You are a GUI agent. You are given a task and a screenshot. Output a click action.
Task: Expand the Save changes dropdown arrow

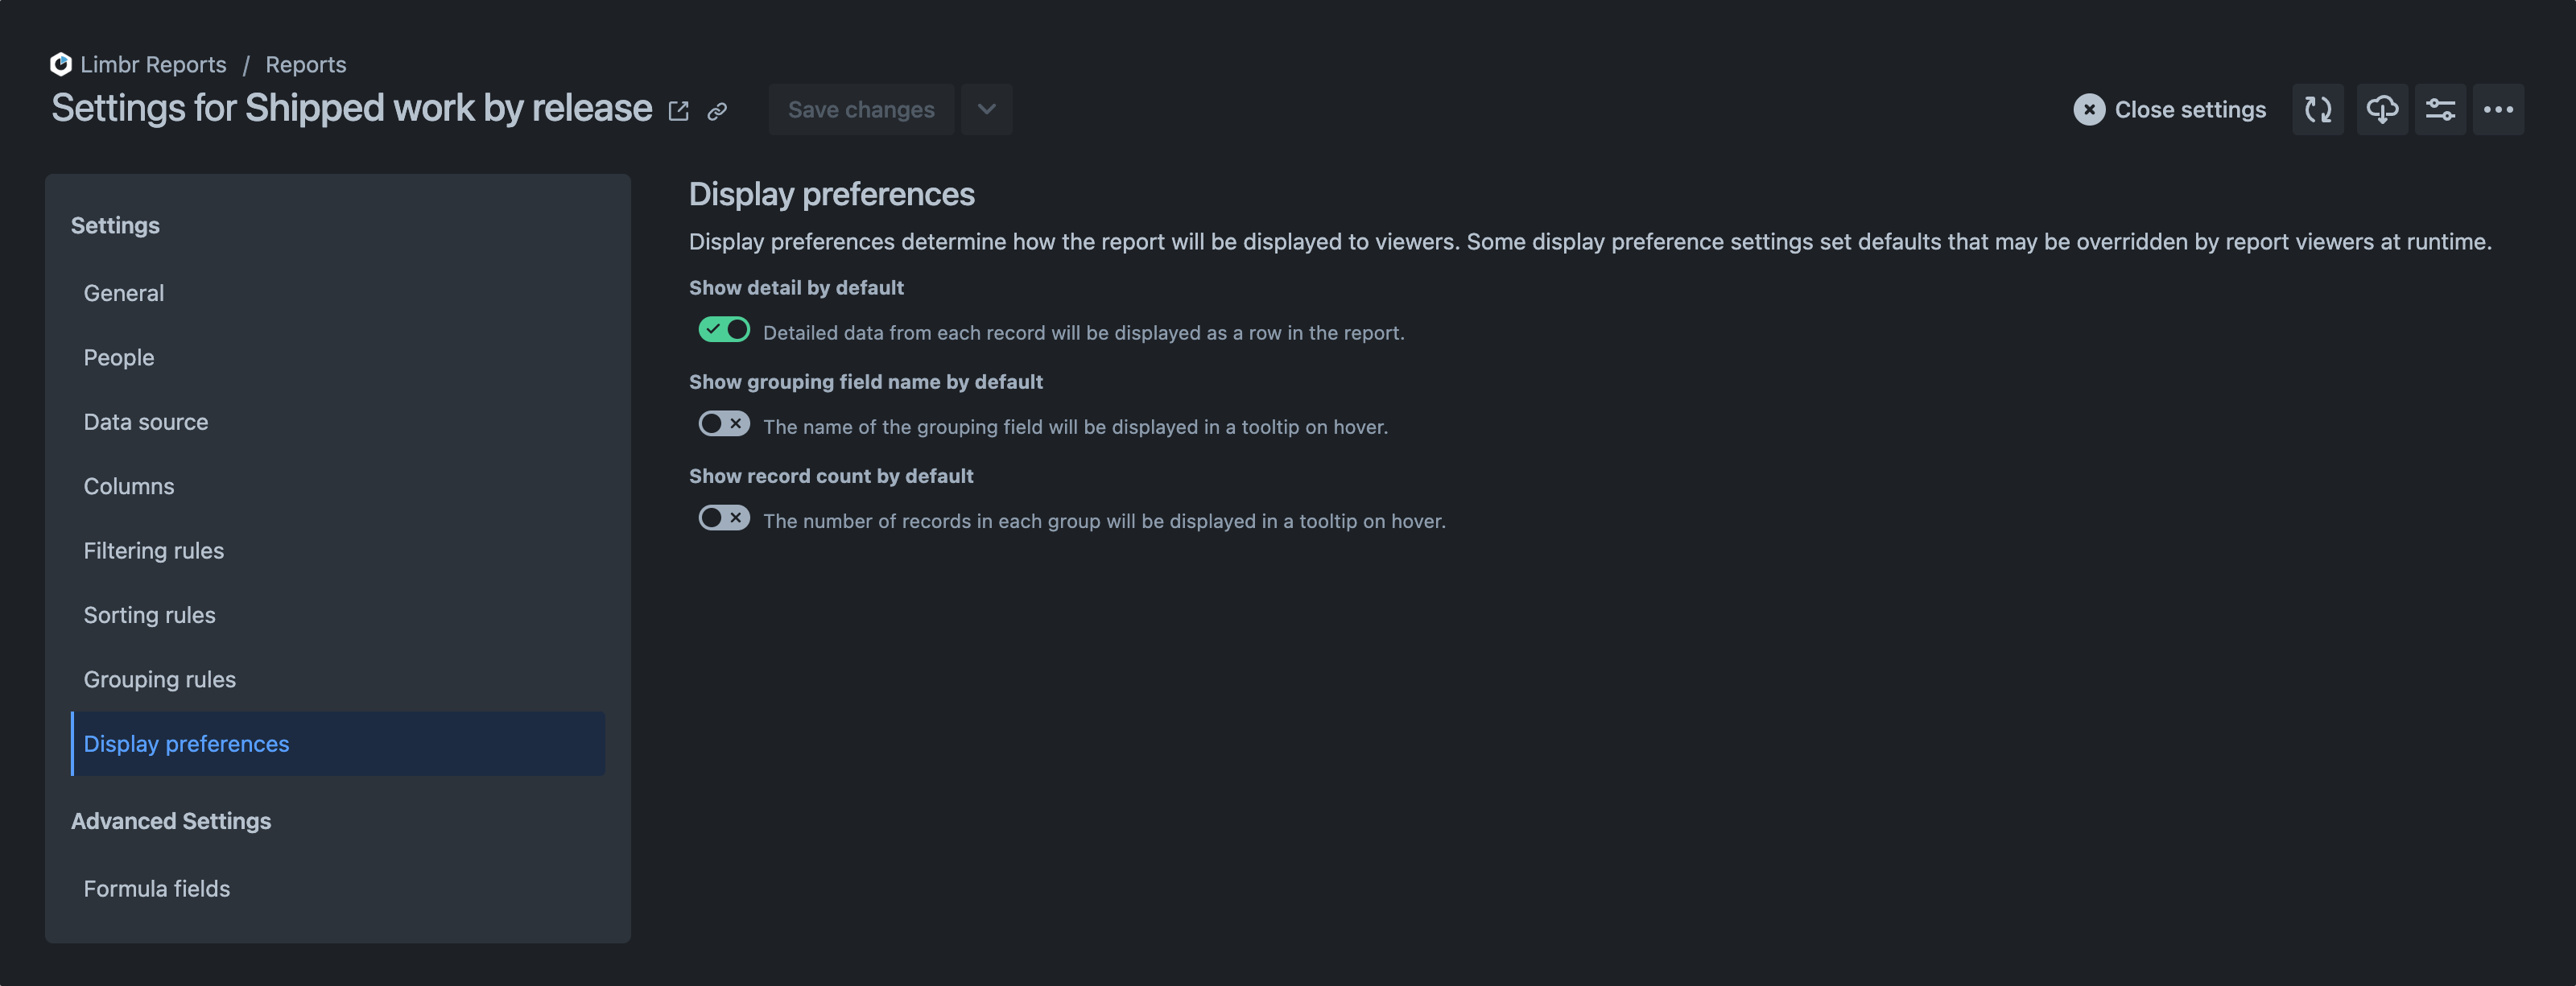[986, 109]
